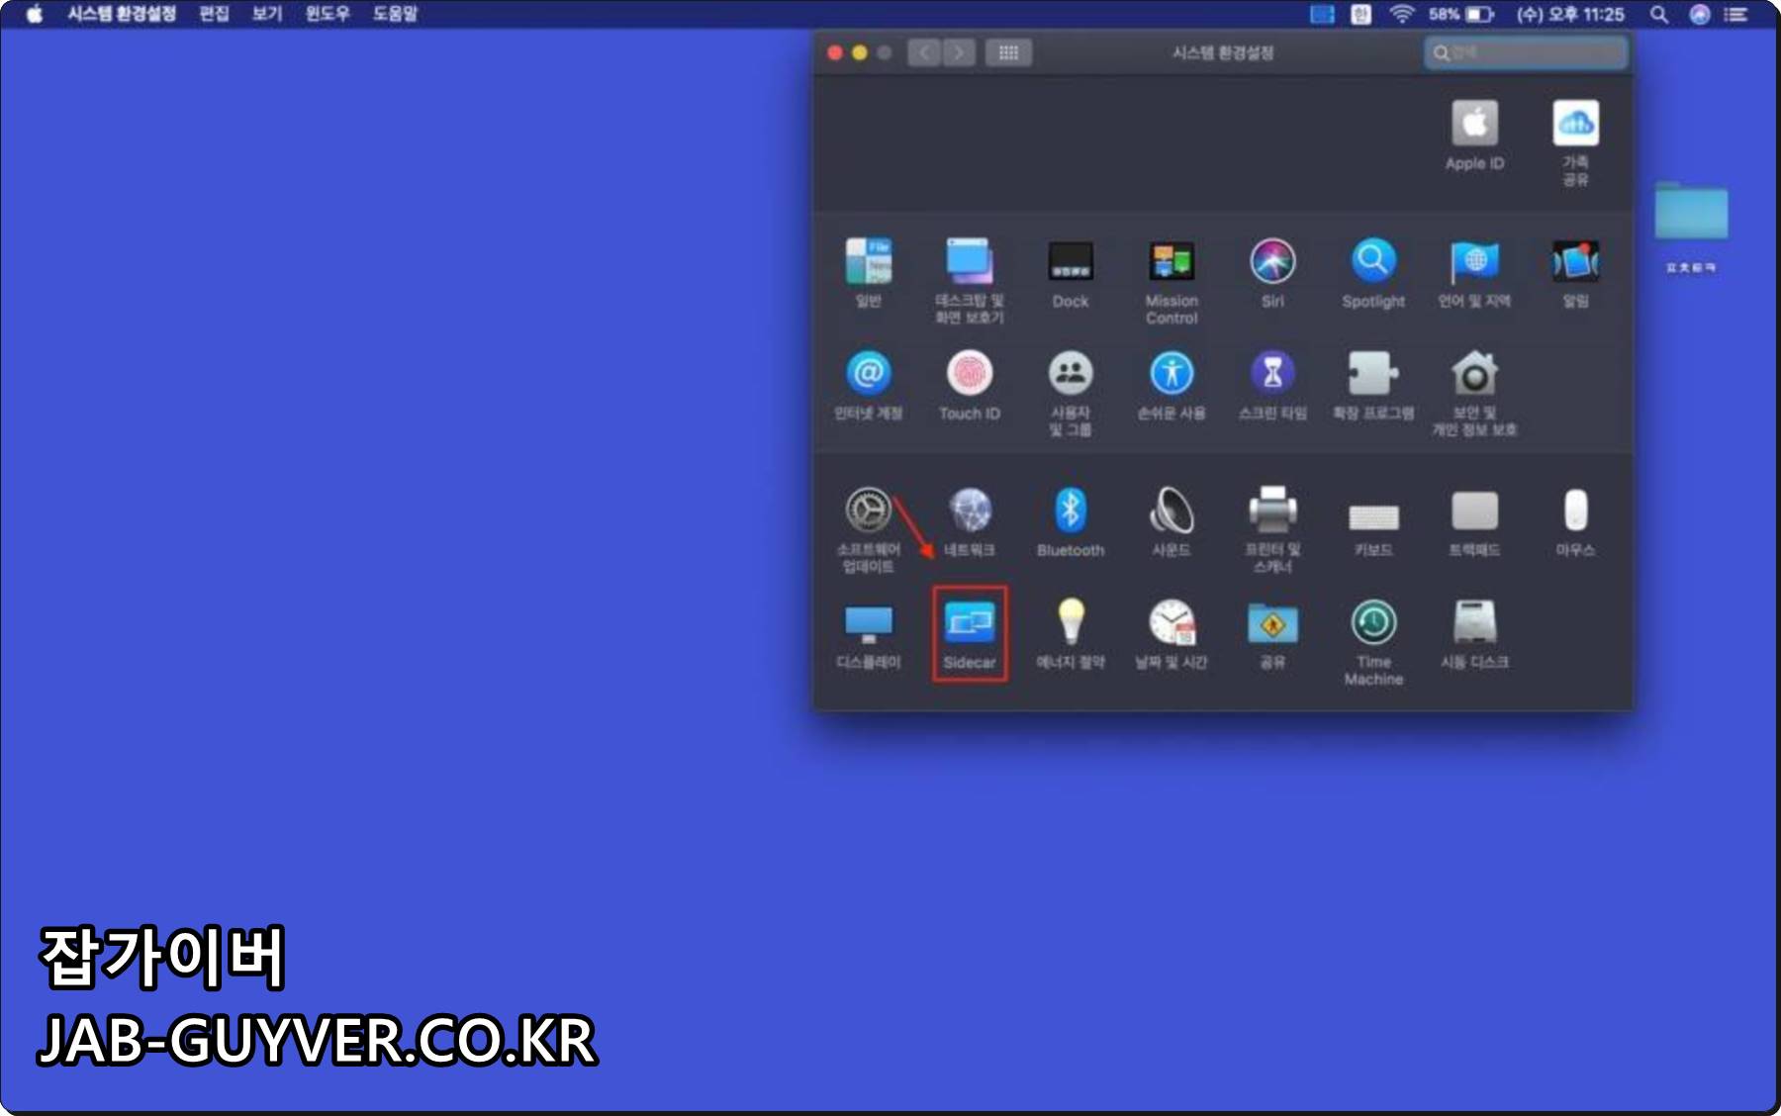Open the General (일반) preferences
This screenshot has height=1116, width=1781.
click(868, 273)
